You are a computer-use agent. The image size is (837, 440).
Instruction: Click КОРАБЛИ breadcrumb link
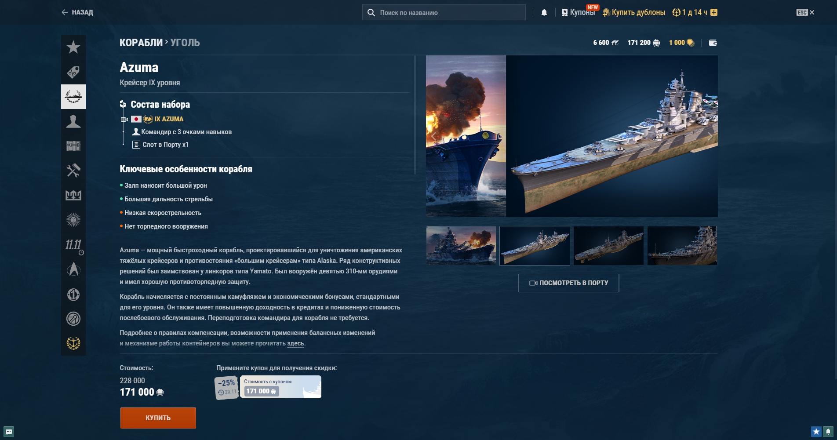[141, 43]
